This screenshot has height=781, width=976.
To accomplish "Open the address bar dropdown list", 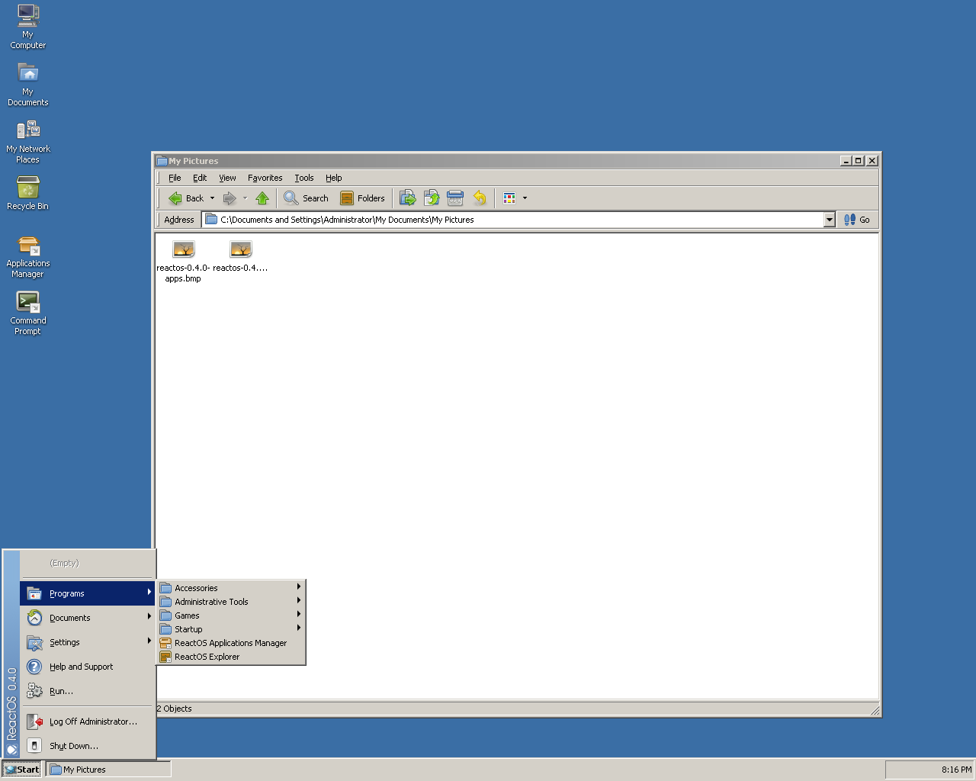I will 830,220.
